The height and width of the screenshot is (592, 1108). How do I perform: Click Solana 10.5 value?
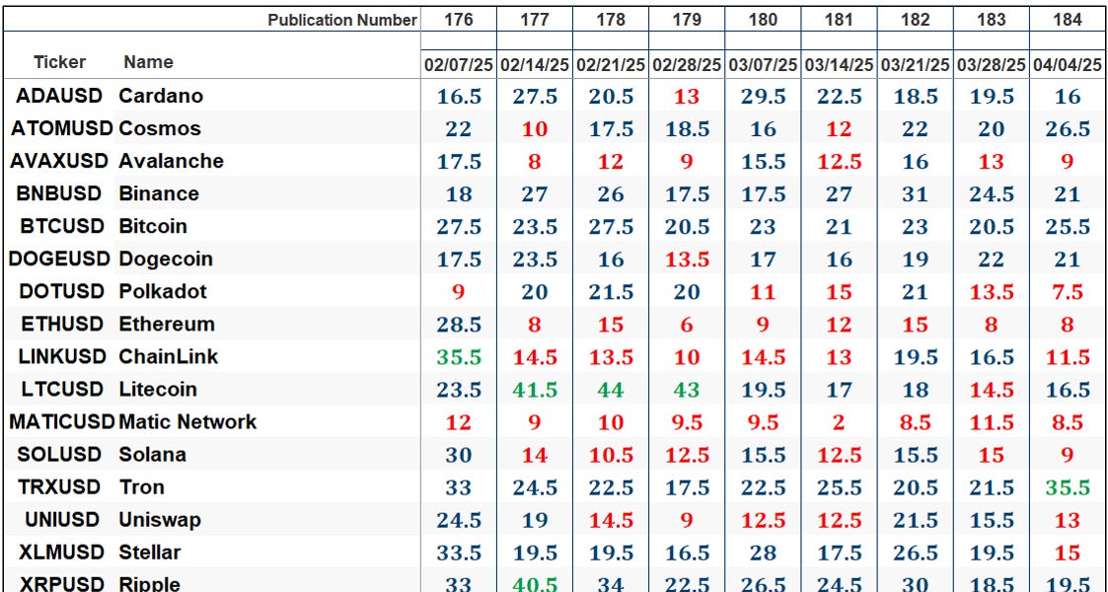click(611, 454)
